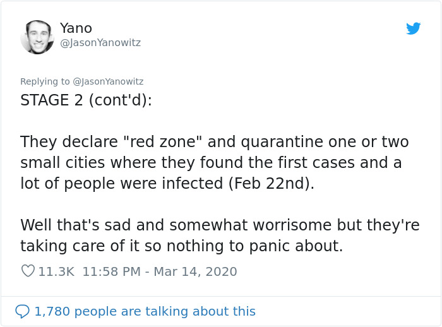
Task: Click the line starting "small cities where they found"
Action: (x=211, y=163)
